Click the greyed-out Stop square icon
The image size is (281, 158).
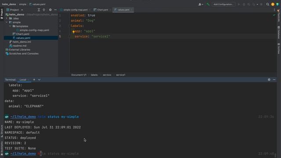[x=262, y=4]
